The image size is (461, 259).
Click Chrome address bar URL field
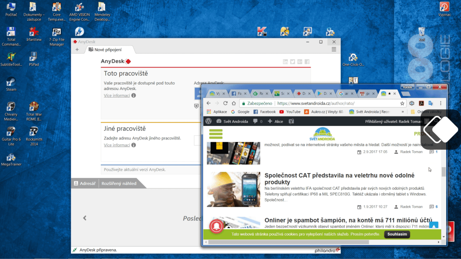coord(323,103)
